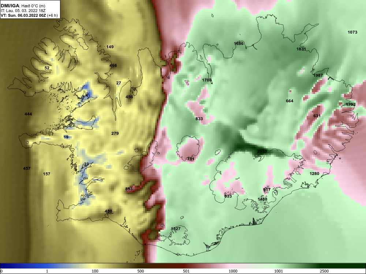Click the 456 map label

pyautogui.click(x=129, y=97)
